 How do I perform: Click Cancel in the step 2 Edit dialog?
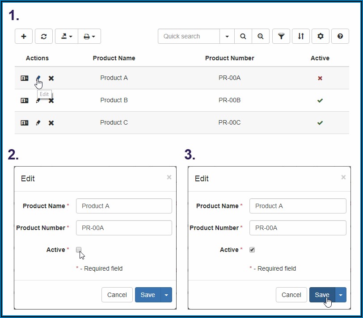coord(117,295)
